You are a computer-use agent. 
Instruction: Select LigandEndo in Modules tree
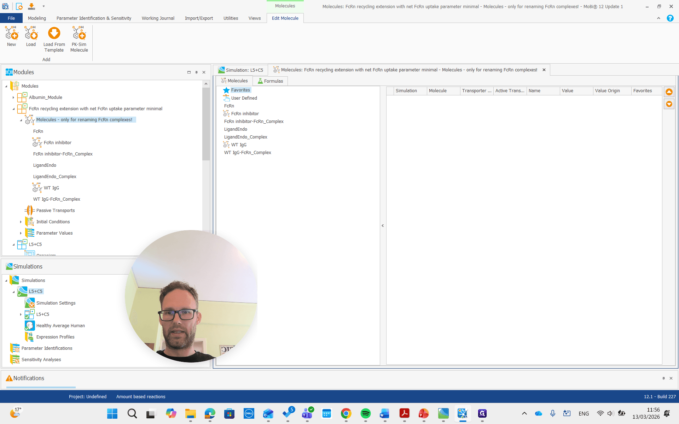[x=45, y=165]
